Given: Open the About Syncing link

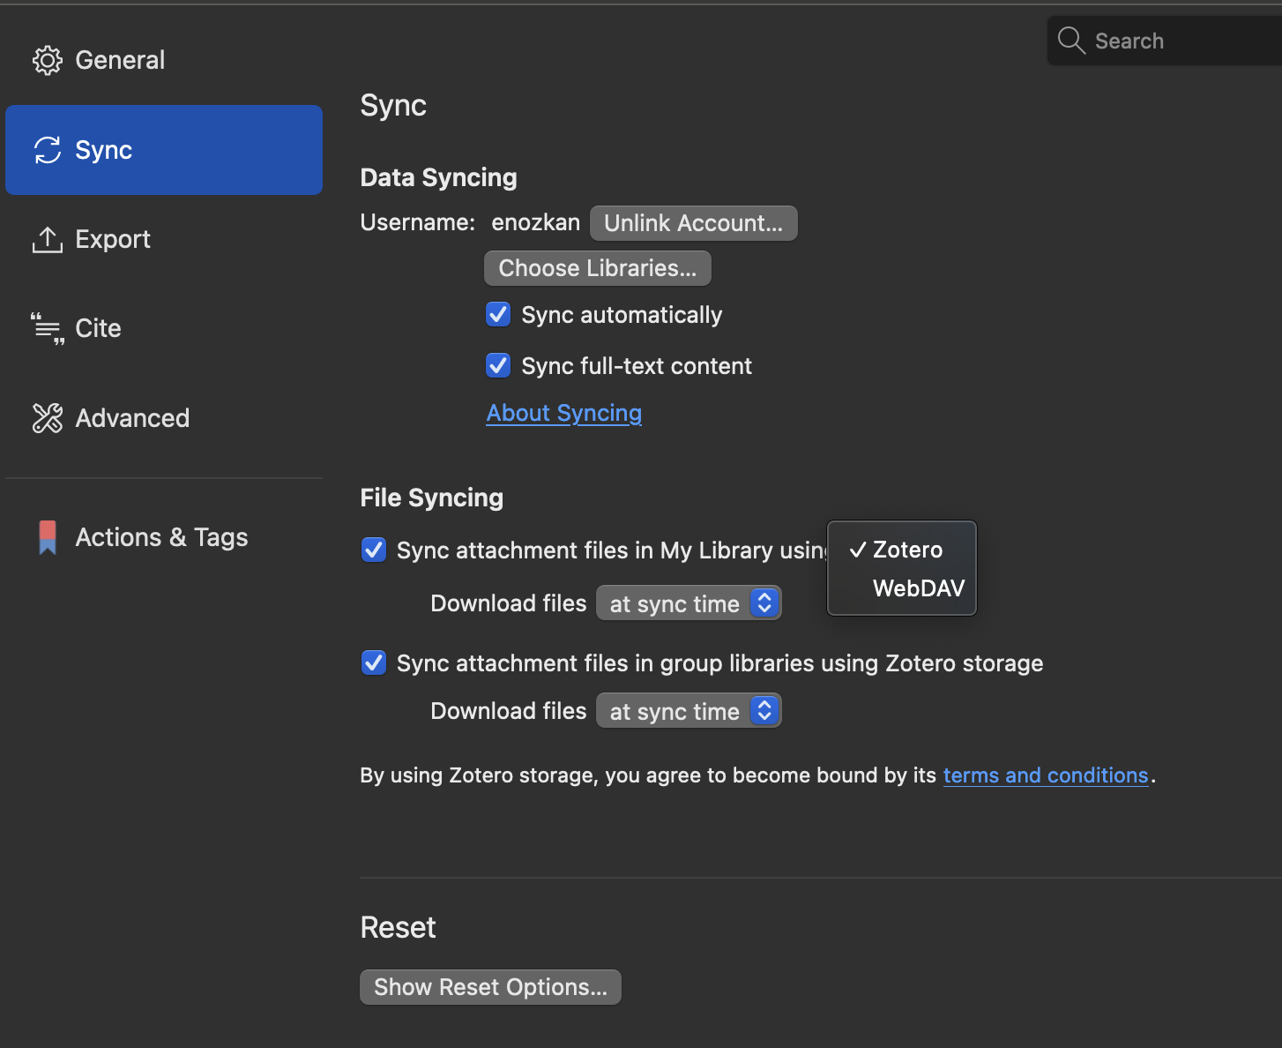Looking at the screenshot, I should click(564, 413).
